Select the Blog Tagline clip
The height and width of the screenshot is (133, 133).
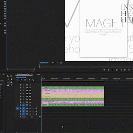click(x=73, y=93)
